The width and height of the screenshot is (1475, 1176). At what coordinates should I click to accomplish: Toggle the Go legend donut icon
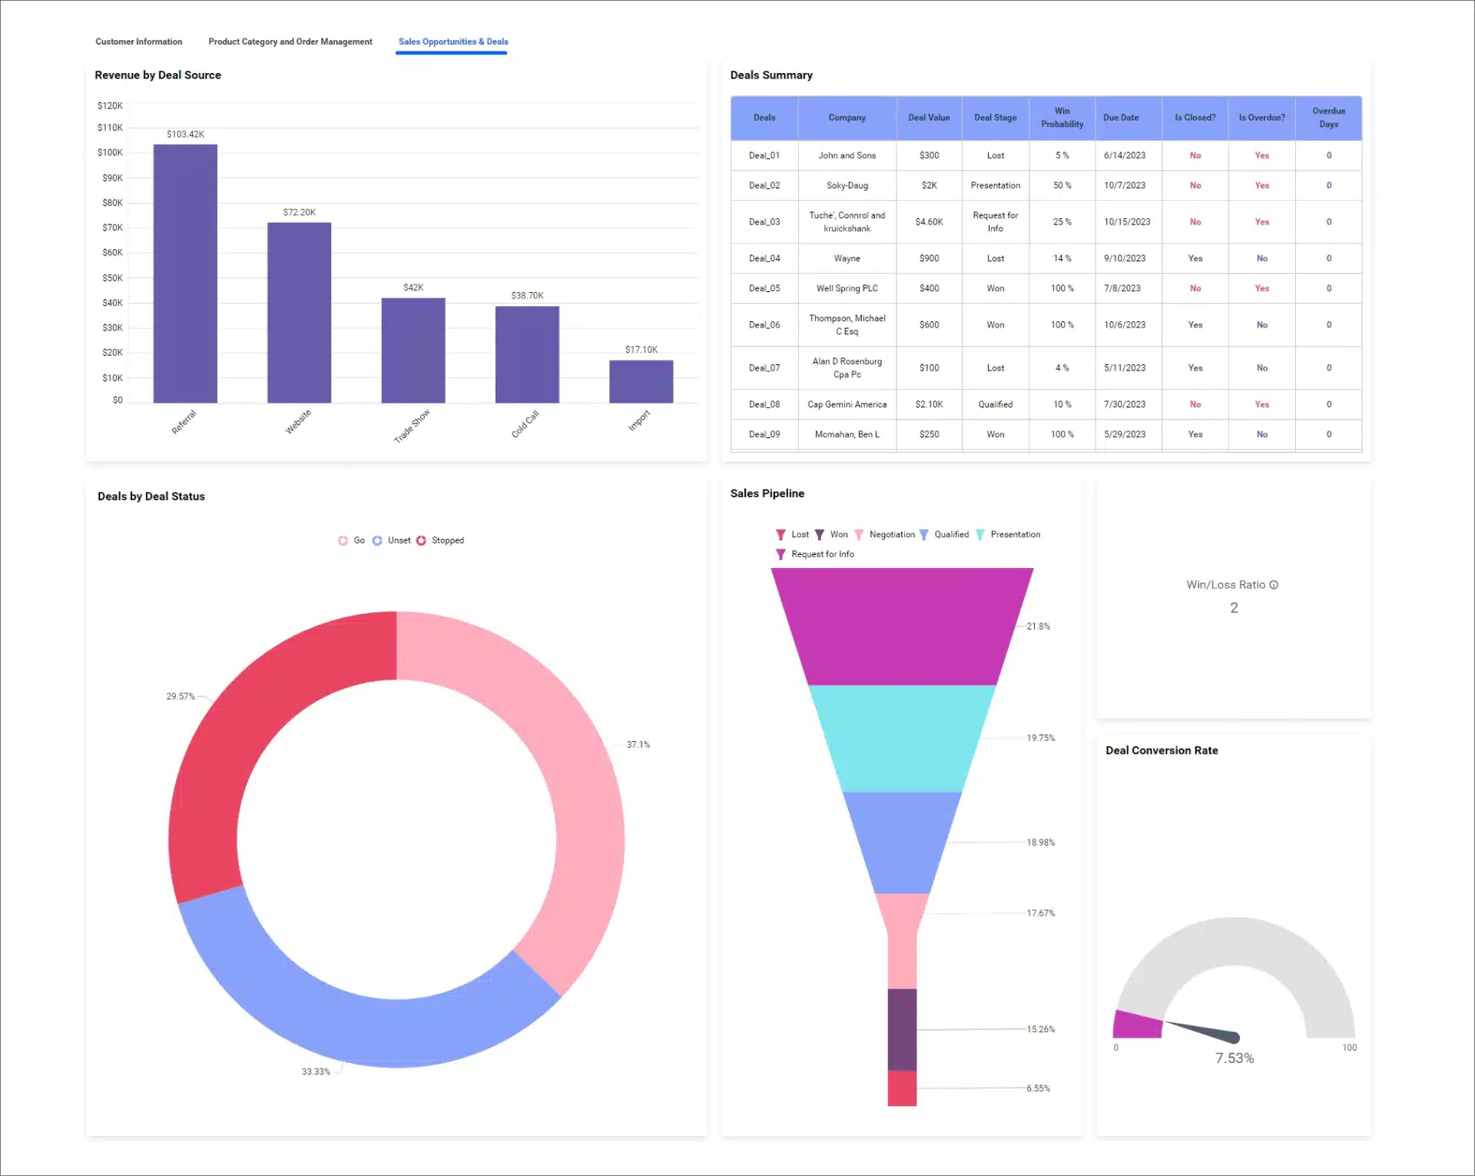pyautogui.click(x=343, y=540)
